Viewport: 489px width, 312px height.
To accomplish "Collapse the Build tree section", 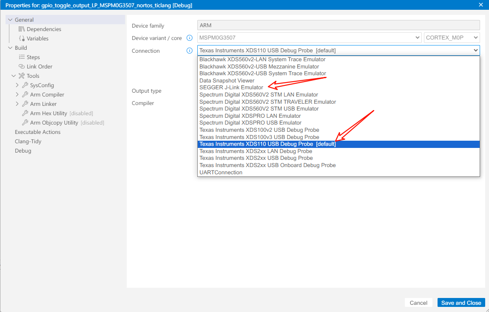I will [10, 48].
